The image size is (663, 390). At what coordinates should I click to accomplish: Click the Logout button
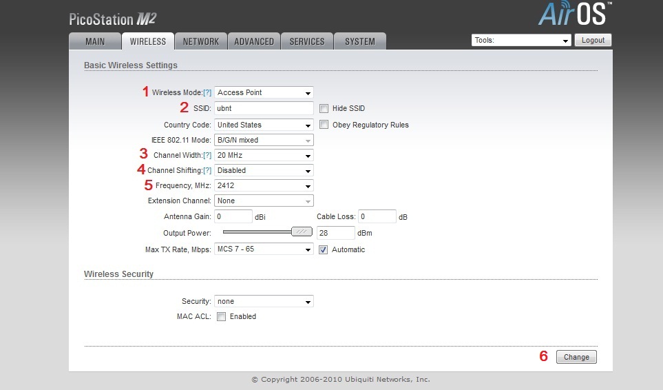pyautogui.click(x=593, y=40)
